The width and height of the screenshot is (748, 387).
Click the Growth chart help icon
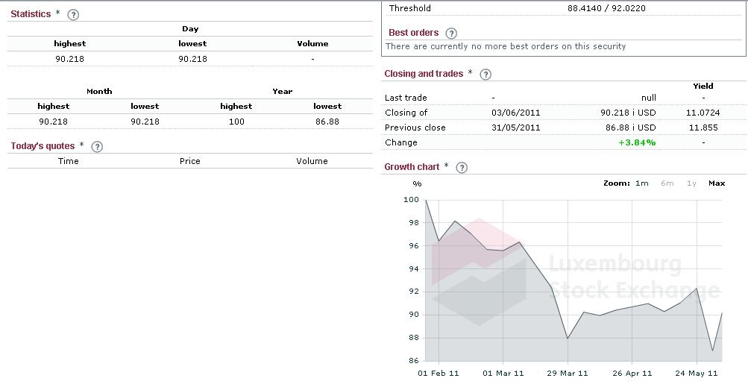(462, 167)
